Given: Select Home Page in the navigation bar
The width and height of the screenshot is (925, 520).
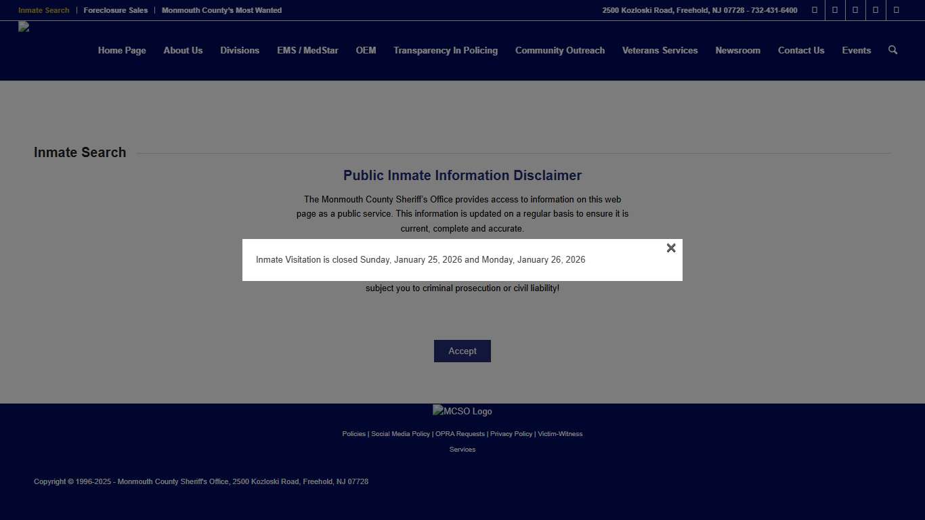Looking at the screenshot, I should point(122,50).
